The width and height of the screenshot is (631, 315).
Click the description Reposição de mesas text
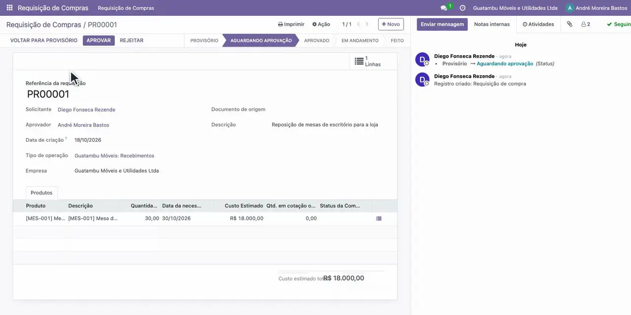point(325,125)
